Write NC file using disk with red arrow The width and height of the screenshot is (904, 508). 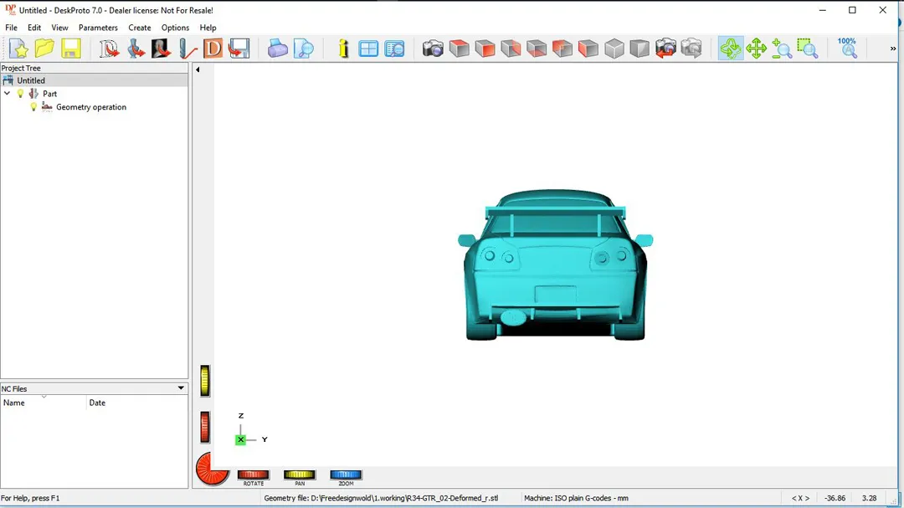(x=239, y=49)
